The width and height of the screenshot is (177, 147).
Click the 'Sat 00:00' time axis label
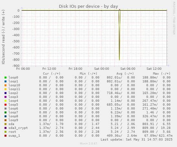[102, 68]
